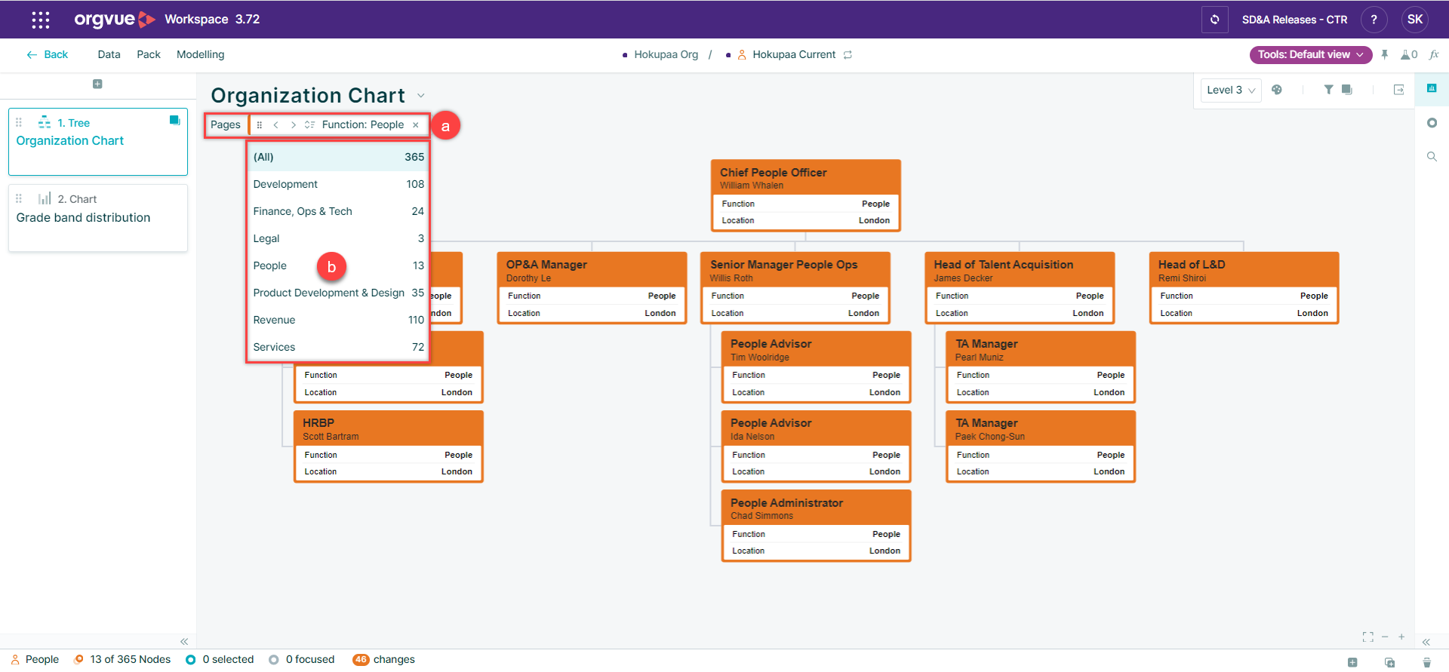The height and width of the screenshot is (672, 1449).
Task: Click the export arrow icon
Action: point(1398,90)
